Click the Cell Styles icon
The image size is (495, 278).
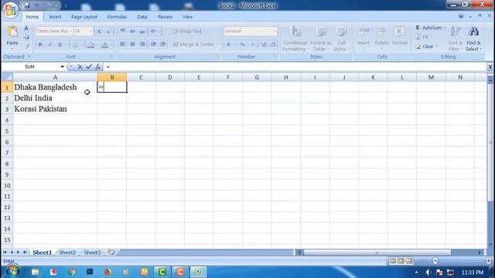point(341,32)
